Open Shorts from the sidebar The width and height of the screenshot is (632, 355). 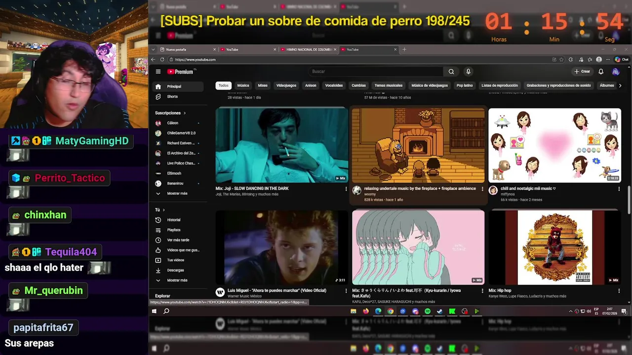179,97
